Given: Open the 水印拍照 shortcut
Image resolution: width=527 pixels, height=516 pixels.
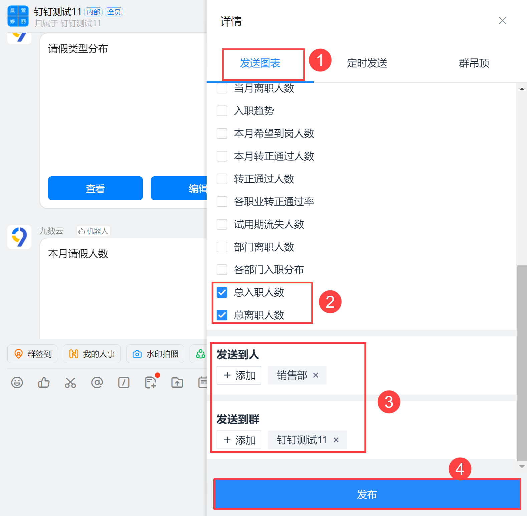Looking at the screenshot, I should [155, 354].
